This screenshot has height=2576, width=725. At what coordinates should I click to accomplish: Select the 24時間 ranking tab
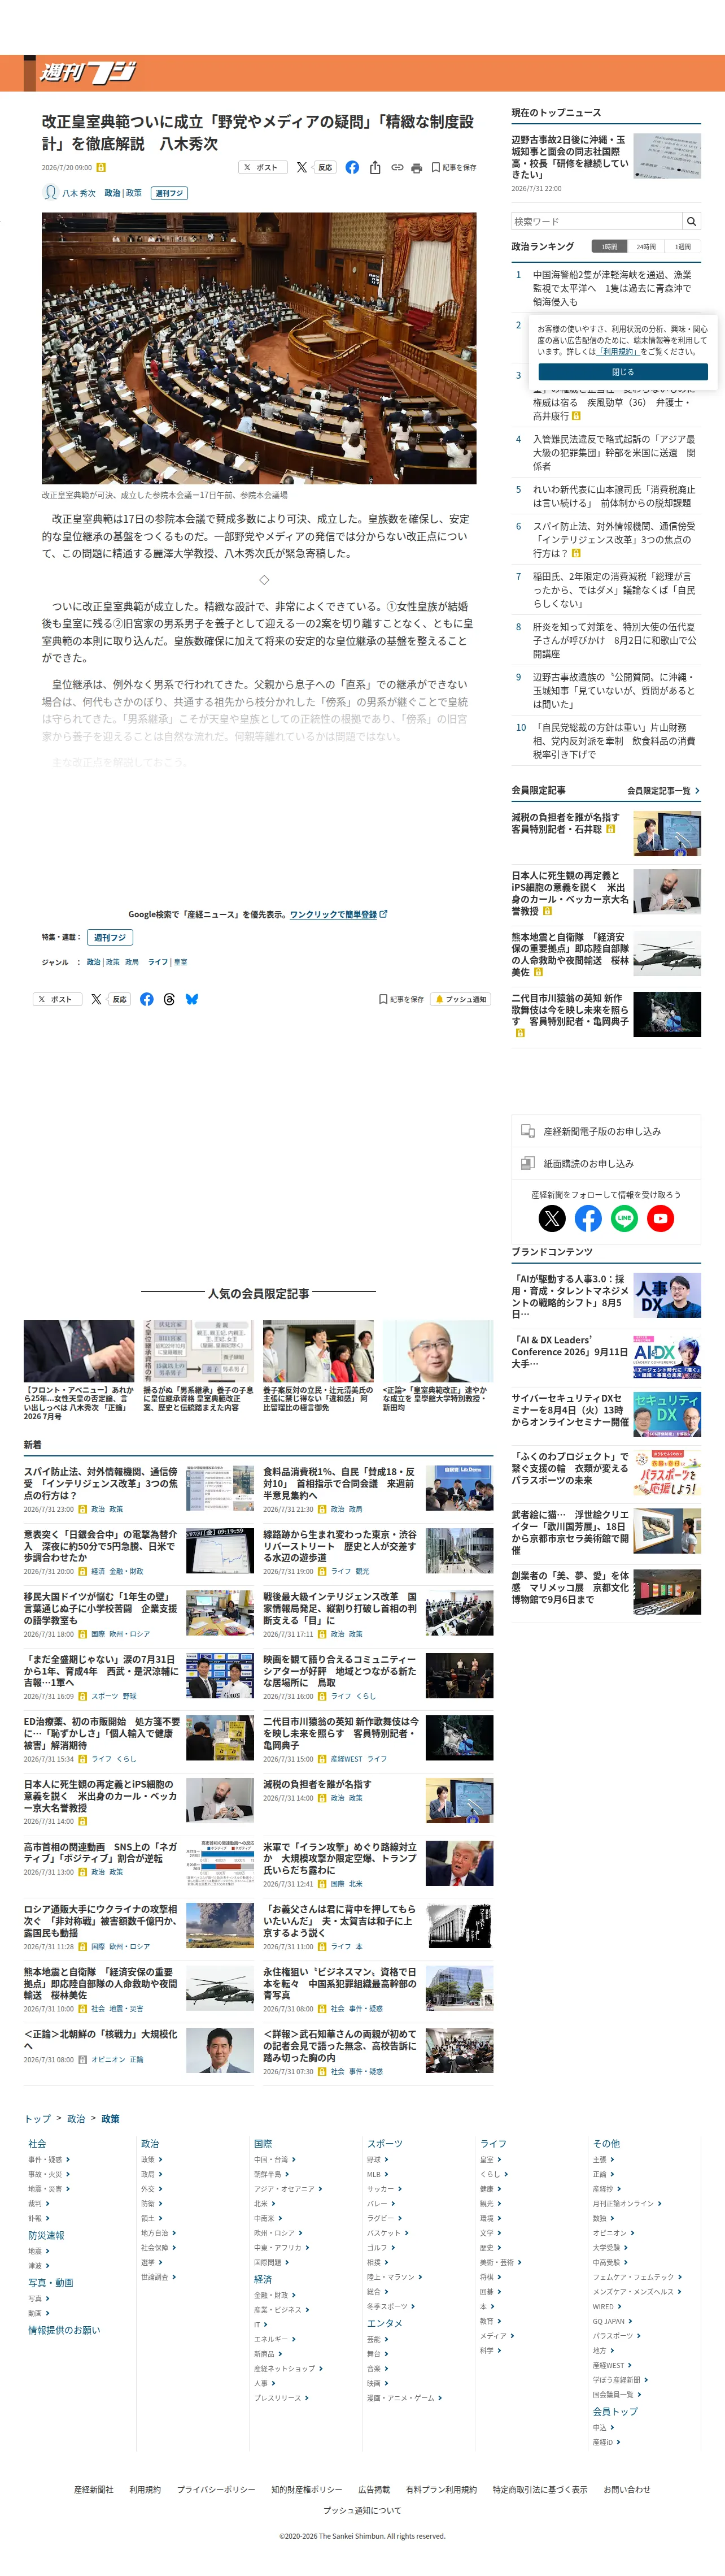pos(646,247)
